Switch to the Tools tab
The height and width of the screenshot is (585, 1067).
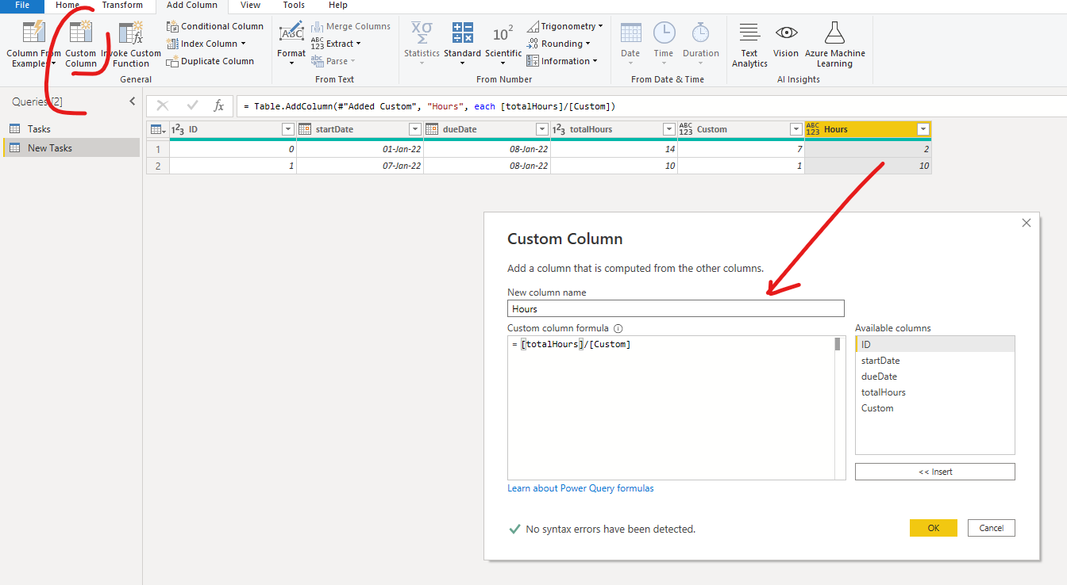(294, 6)
